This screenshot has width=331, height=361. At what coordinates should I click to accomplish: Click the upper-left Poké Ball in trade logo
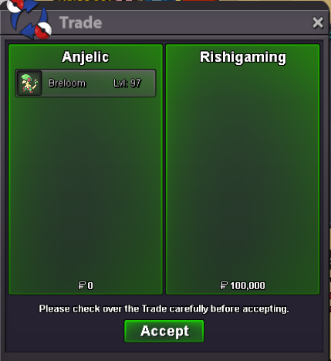pos(15,5)
